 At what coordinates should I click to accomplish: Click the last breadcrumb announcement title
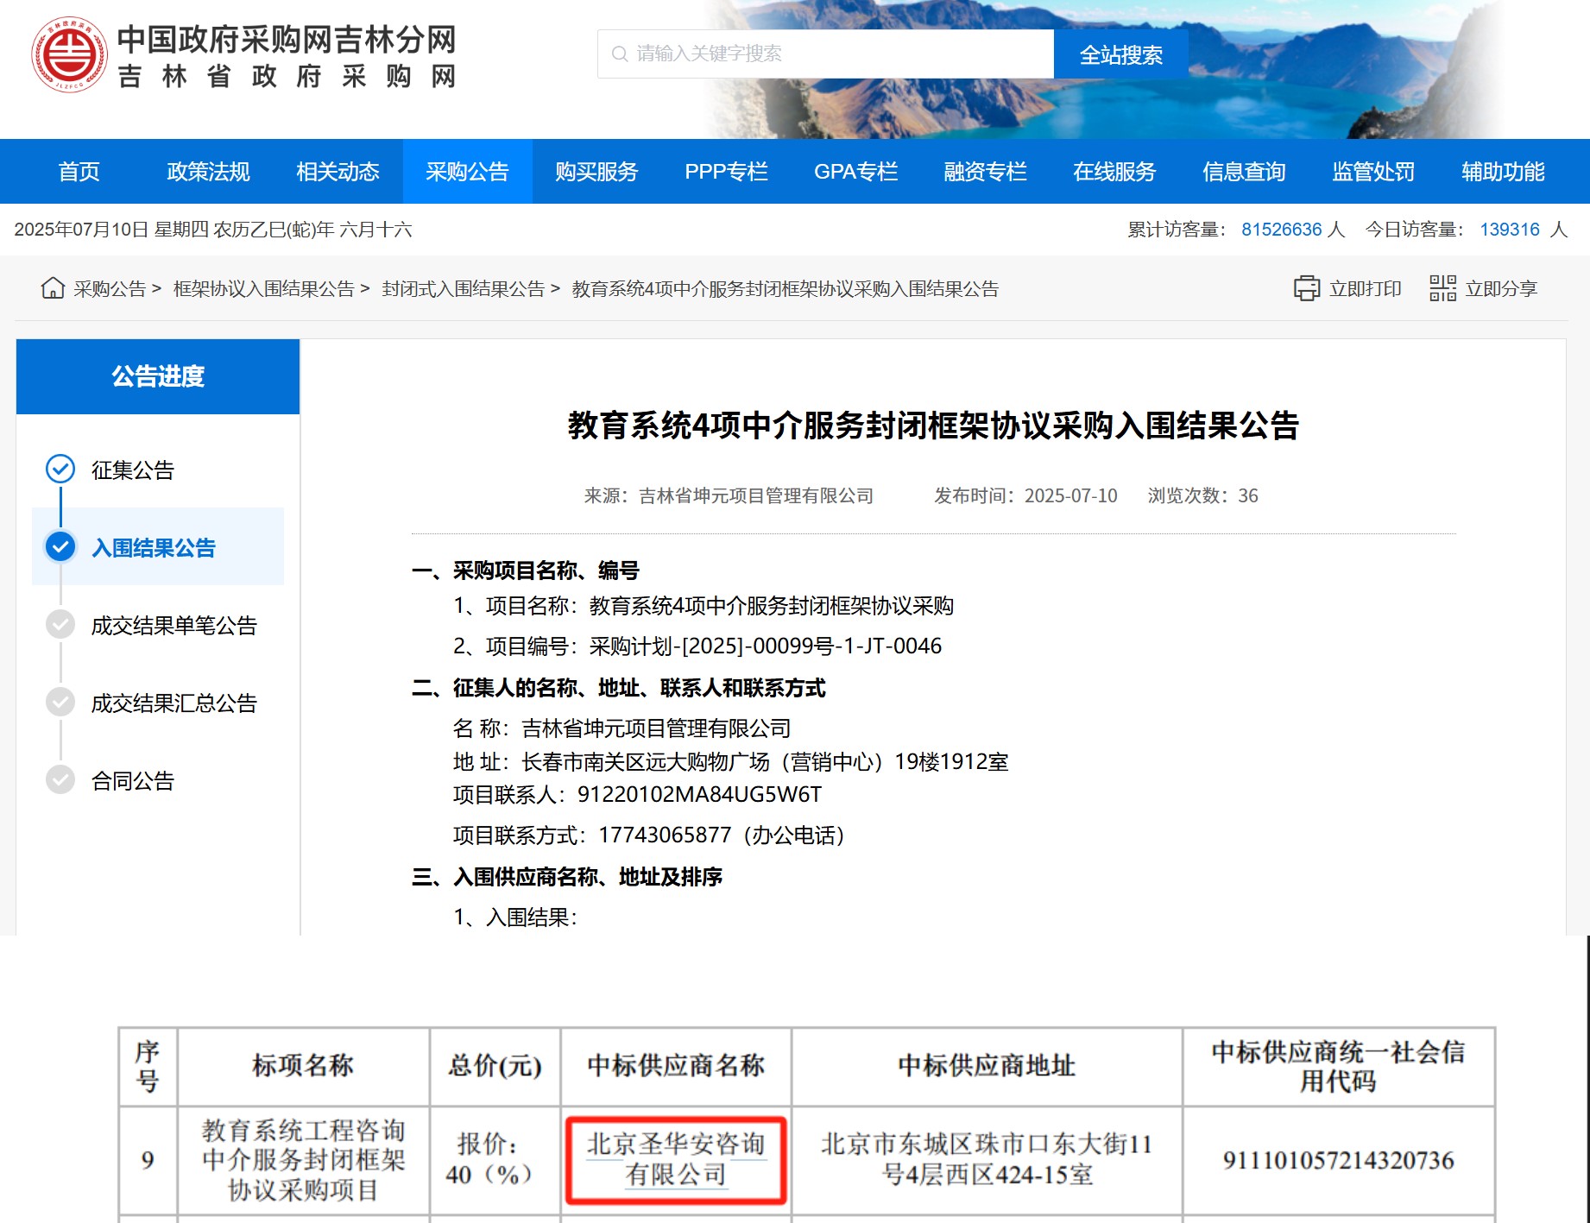pyautogui.click(x=786, y=288)
